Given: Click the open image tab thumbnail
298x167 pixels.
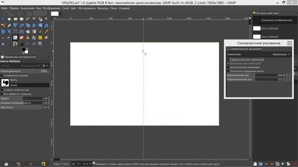Looking at the screenshot, I should coord(55,13).
